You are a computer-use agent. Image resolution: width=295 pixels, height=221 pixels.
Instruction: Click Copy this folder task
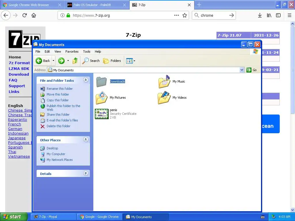click(x=58, y=100)
